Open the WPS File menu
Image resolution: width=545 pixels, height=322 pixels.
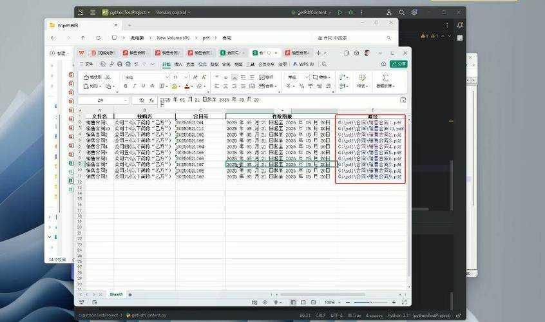coord(86,64)
